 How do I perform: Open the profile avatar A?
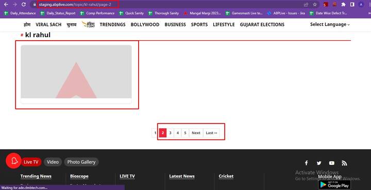pyautogui.click(x=361, y=5)
